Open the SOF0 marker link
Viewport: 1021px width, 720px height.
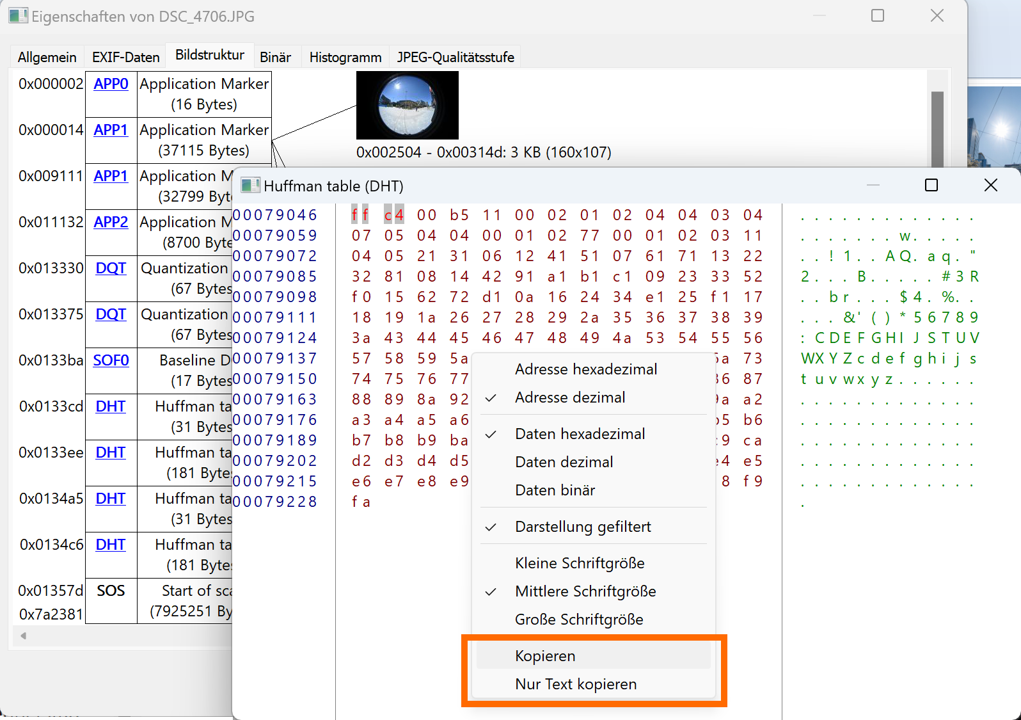tap(111, 360)
